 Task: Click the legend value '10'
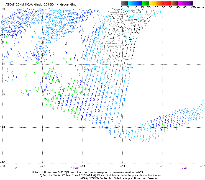[135, 7]
